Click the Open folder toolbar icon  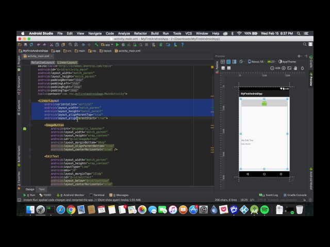(x=20, y=45)
